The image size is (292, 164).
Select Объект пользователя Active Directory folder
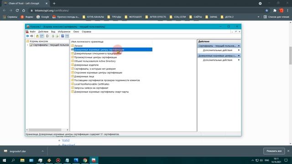(x=93, y=61)
